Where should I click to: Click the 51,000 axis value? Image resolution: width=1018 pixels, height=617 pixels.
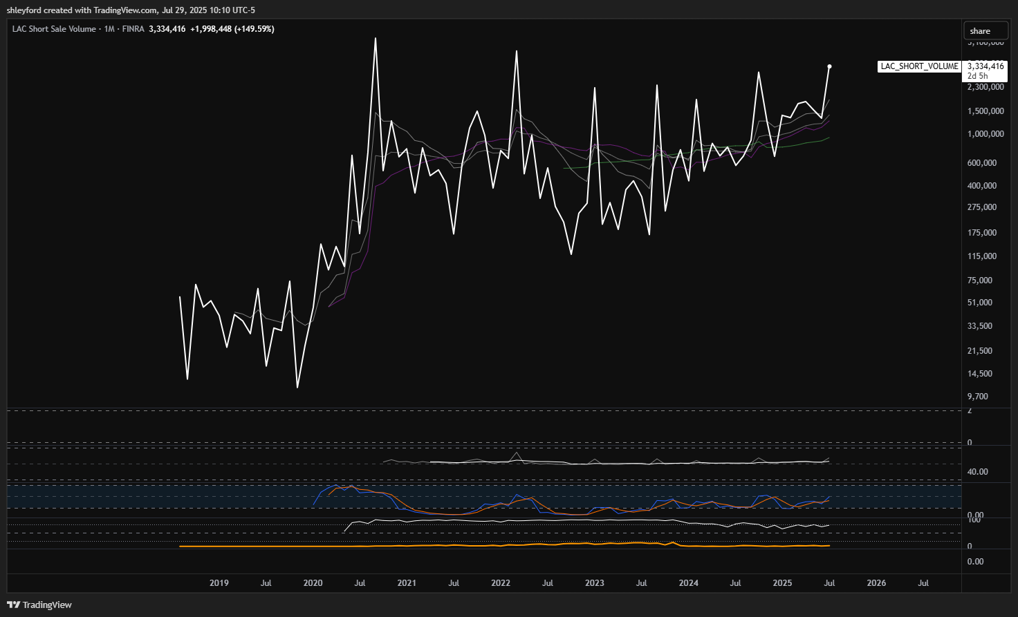tap(980, 303)
